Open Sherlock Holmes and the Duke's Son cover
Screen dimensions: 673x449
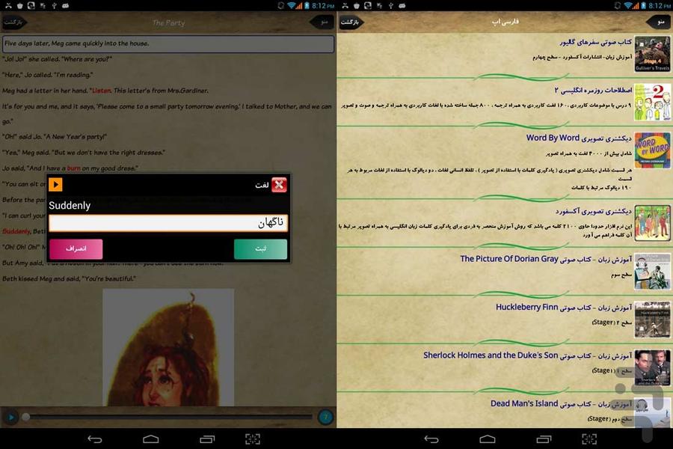(x=652, y=367)
